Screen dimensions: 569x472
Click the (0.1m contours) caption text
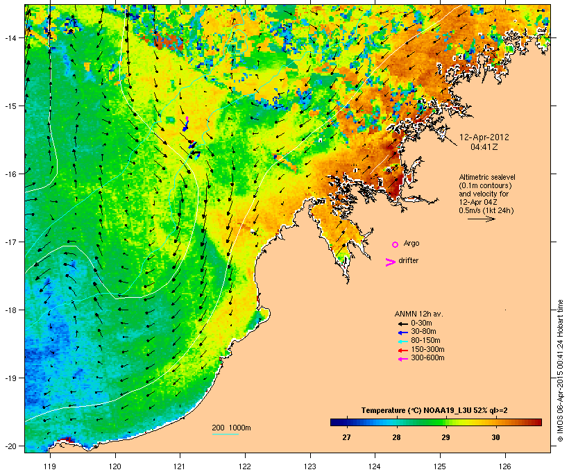(x=485, y=185)
